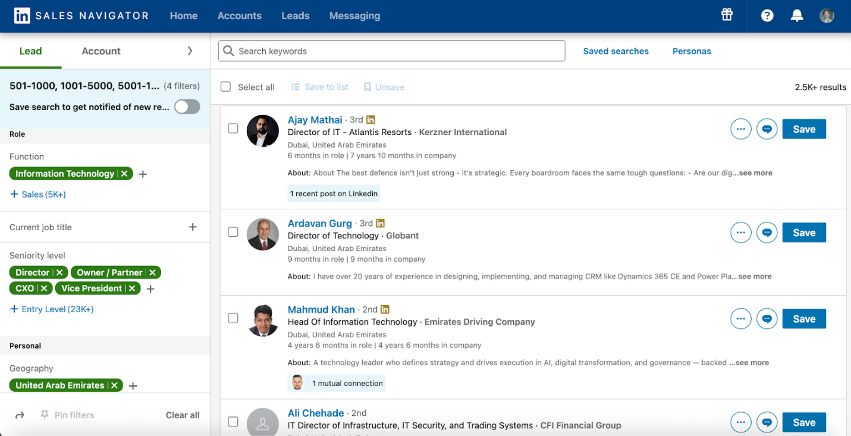Viewport: 851px width, 436px height.
Task: Message Mahmud Khan via chat icon
Action: (767, 319)
